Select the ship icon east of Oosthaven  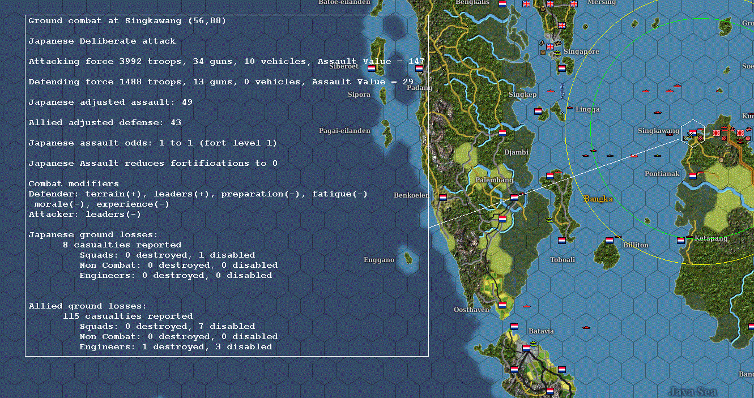pyautogui.click(x=527, y=306)
